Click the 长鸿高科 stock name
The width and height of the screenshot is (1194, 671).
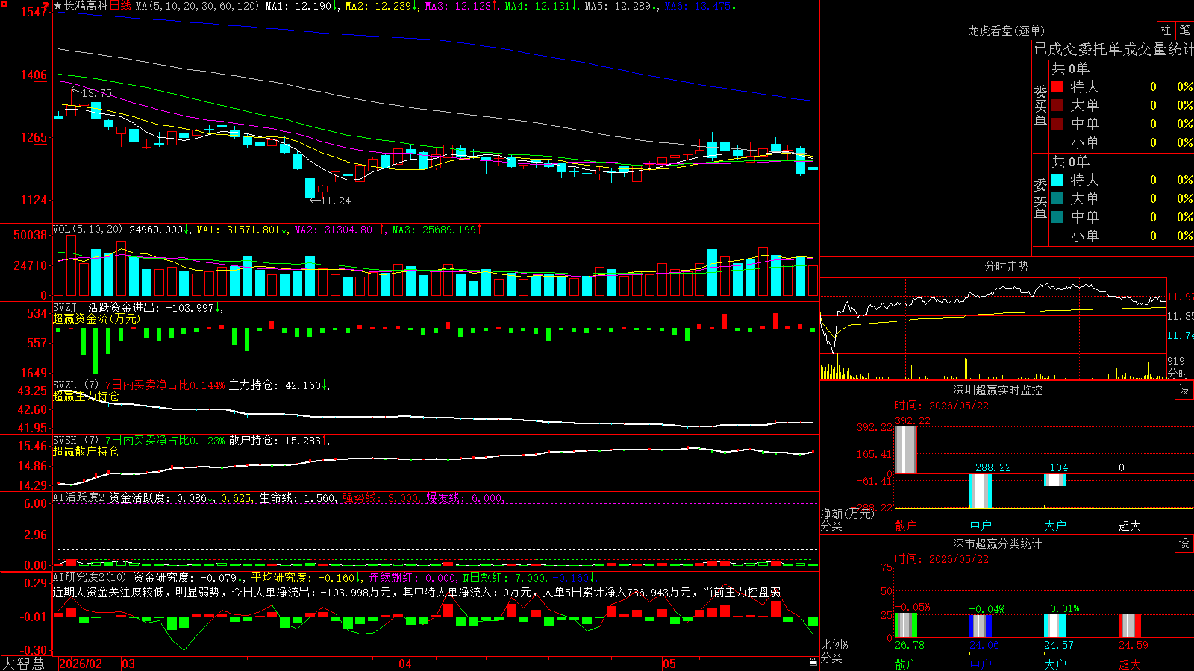(87, 6)
